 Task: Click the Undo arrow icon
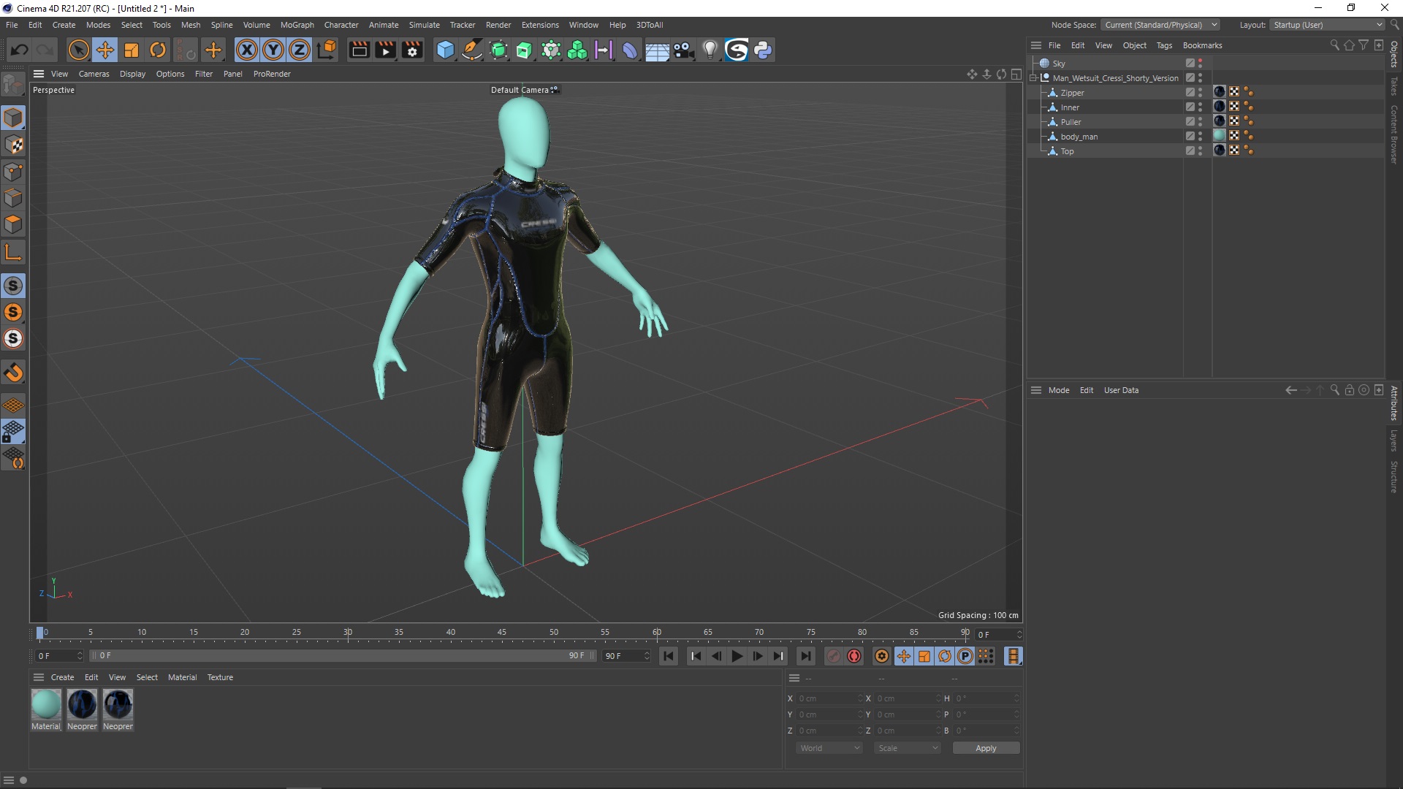[20, 50]
